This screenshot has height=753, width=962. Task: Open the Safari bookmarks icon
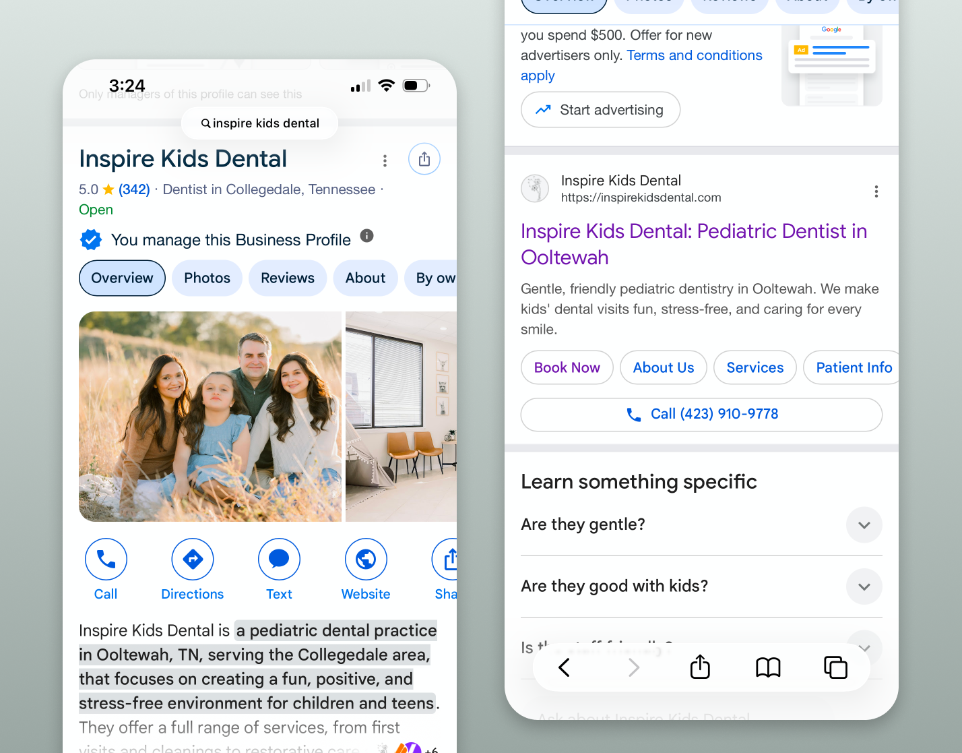point(768,667)
